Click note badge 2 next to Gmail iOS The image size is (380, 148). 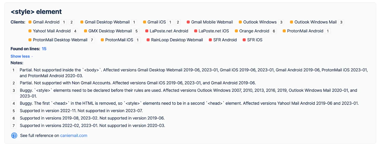pyautogui.click(x=178, y=22)
